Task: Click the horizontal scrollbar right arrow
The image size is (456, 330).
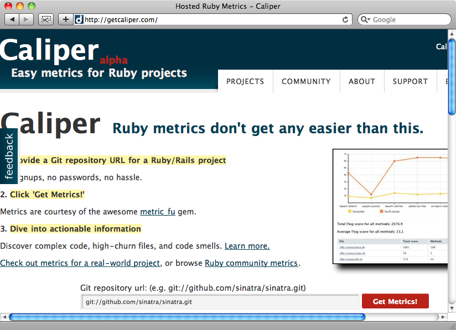Action: point(443,317)
